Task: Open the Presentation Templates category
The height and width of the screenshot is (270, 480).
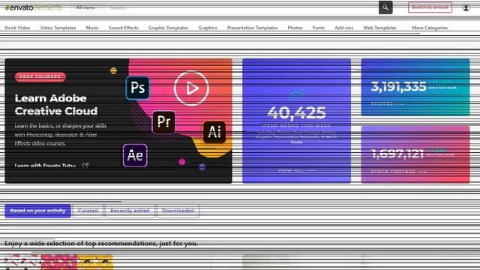Action: (252, 28)
